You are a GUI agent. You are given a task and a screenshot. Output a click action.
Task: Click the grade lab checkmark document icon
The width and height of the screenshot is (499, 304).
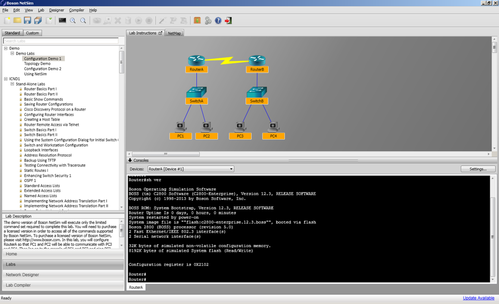[49, 20]
